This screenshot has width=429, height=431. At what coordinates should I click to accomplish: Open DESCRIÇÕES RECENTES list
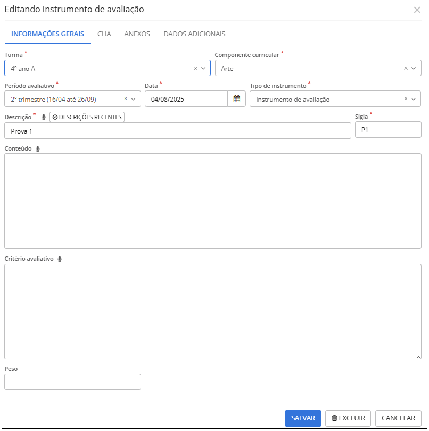[87, 117]
